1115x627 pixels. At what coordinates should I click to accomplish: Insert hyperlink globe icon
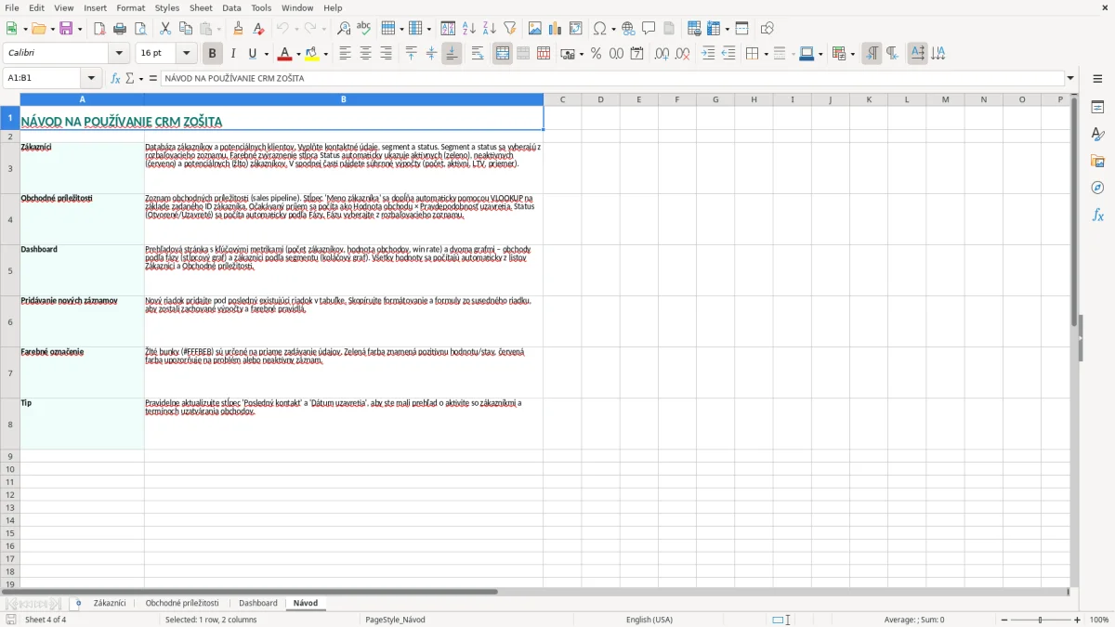[x=628, y=29]
